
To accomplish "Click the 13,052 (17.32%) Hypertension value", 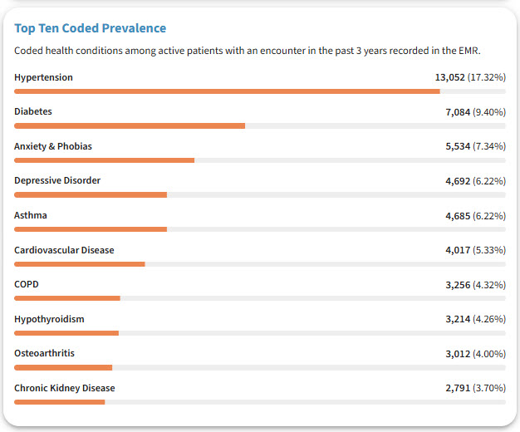I will [x=469, y=77].
